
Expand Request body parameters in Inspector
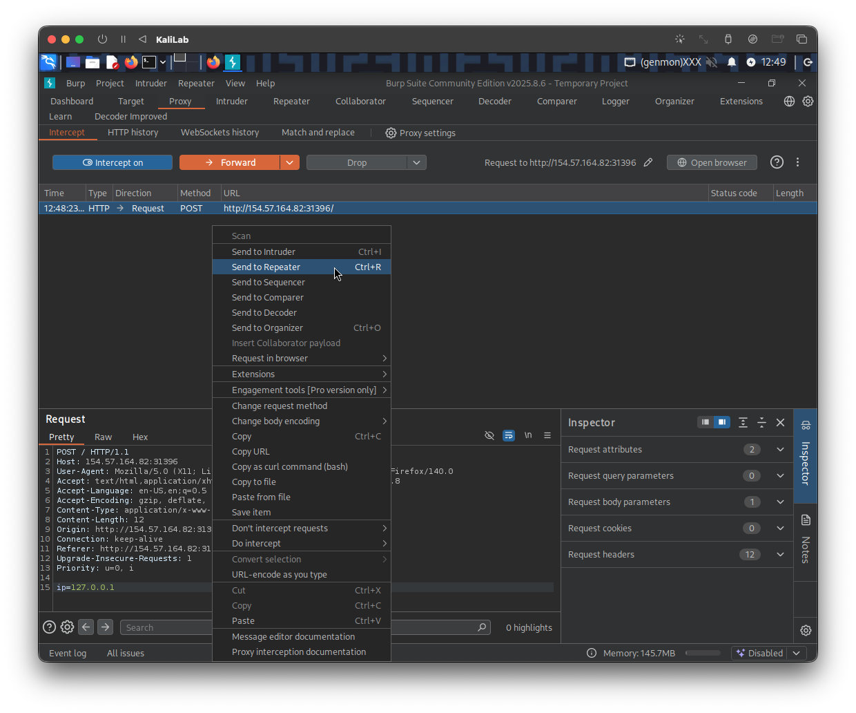[780, 502]
